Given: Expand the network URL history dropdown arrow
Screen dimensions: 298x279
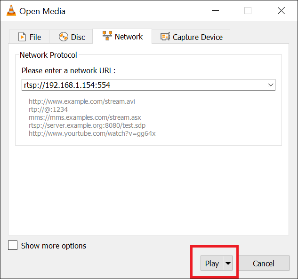Looking at the screenshot, I should tap(271, 85).
